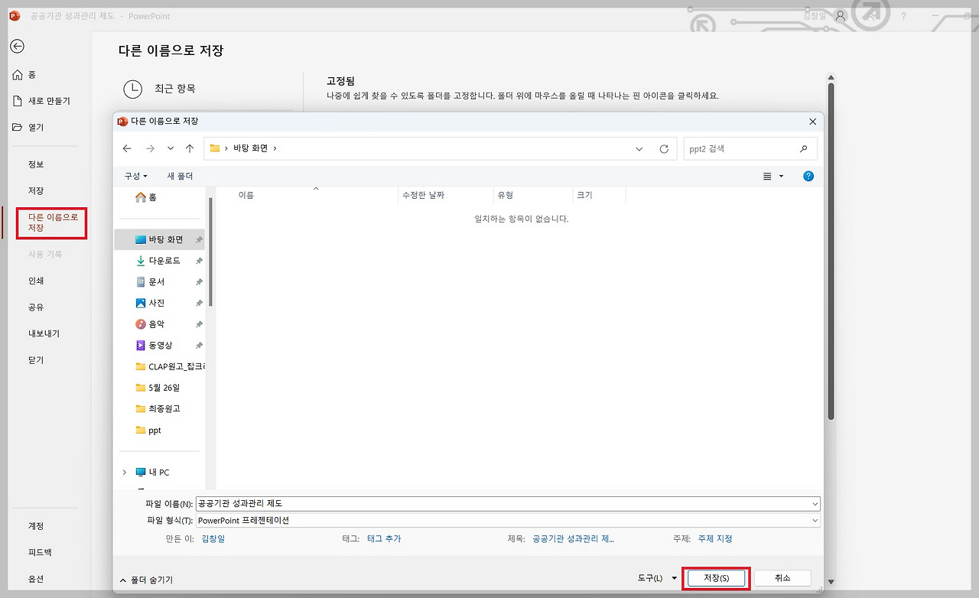This screenshot has width=979, height=598.
Task: Click the author name 김창일
Action: click(x=213, y=539)
